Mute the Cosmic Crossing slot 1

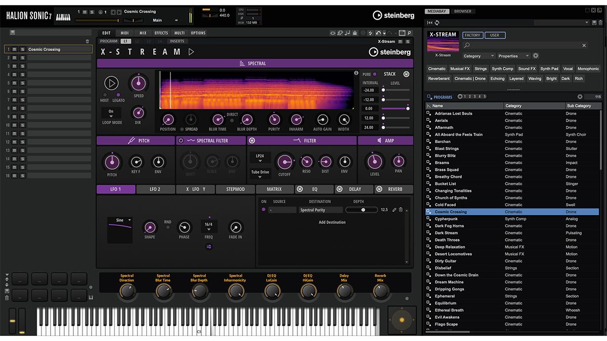[14, 49]
